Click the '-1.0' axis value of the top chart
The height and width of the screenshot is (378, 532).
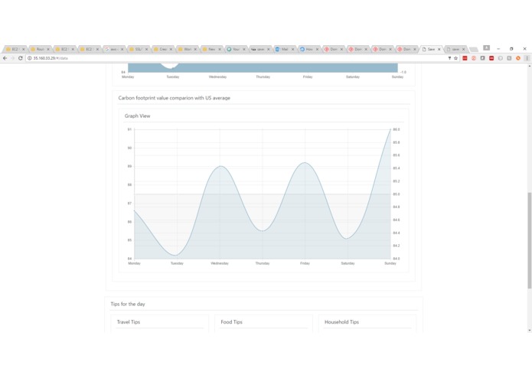tap(403, 72)
